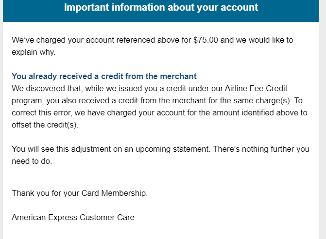Click the "American Express Customer Care" signature
This screenshot has height=239, width=326.
point(73,217)
